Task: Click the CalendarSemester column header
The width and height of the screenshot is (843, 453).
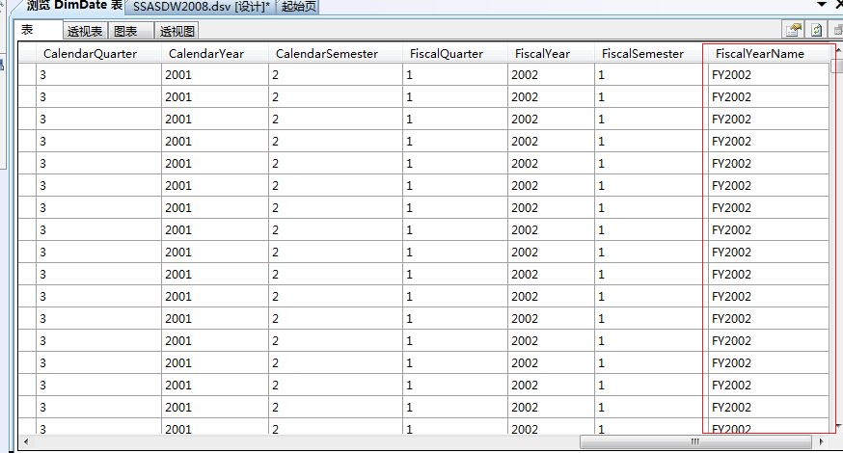Action: click(x=336, y=53)
